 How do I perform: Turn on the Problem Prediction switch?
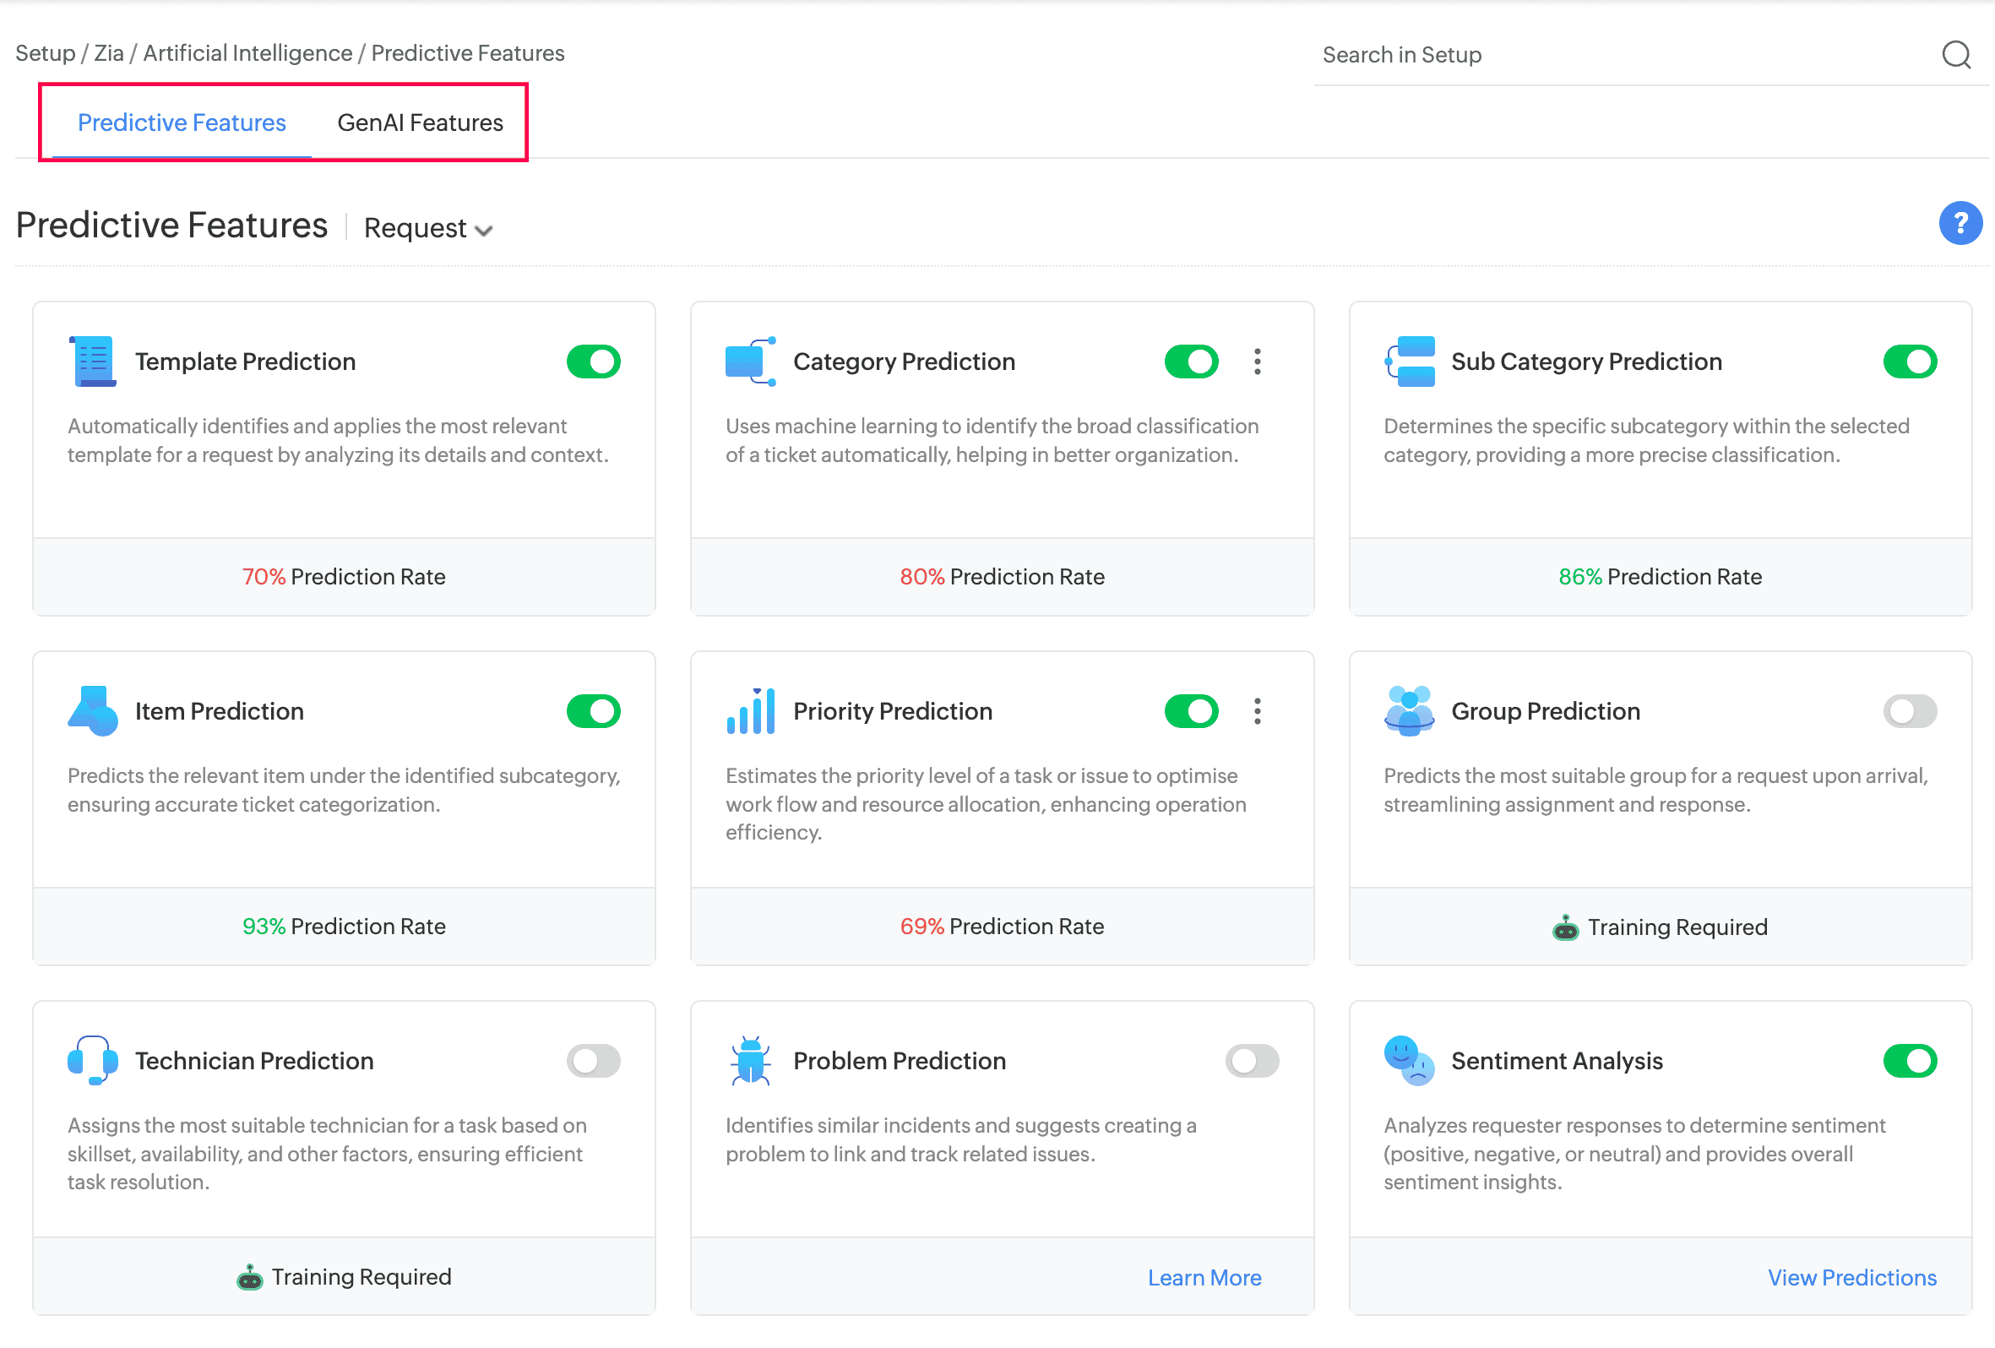[1252, 1060]
